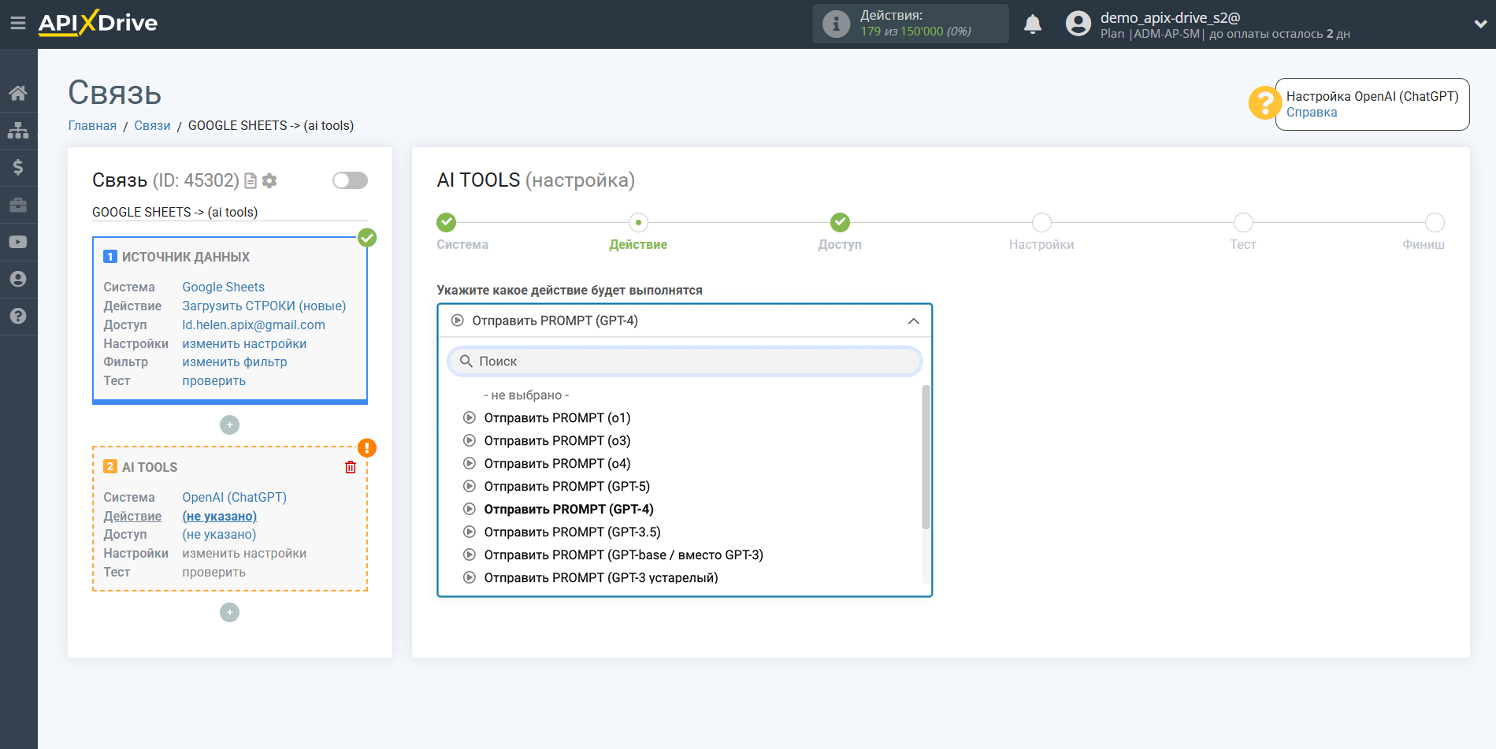1496x749 pixels.
Task: Click the copy document icon beside connection ID
Action: click(251, 181)
